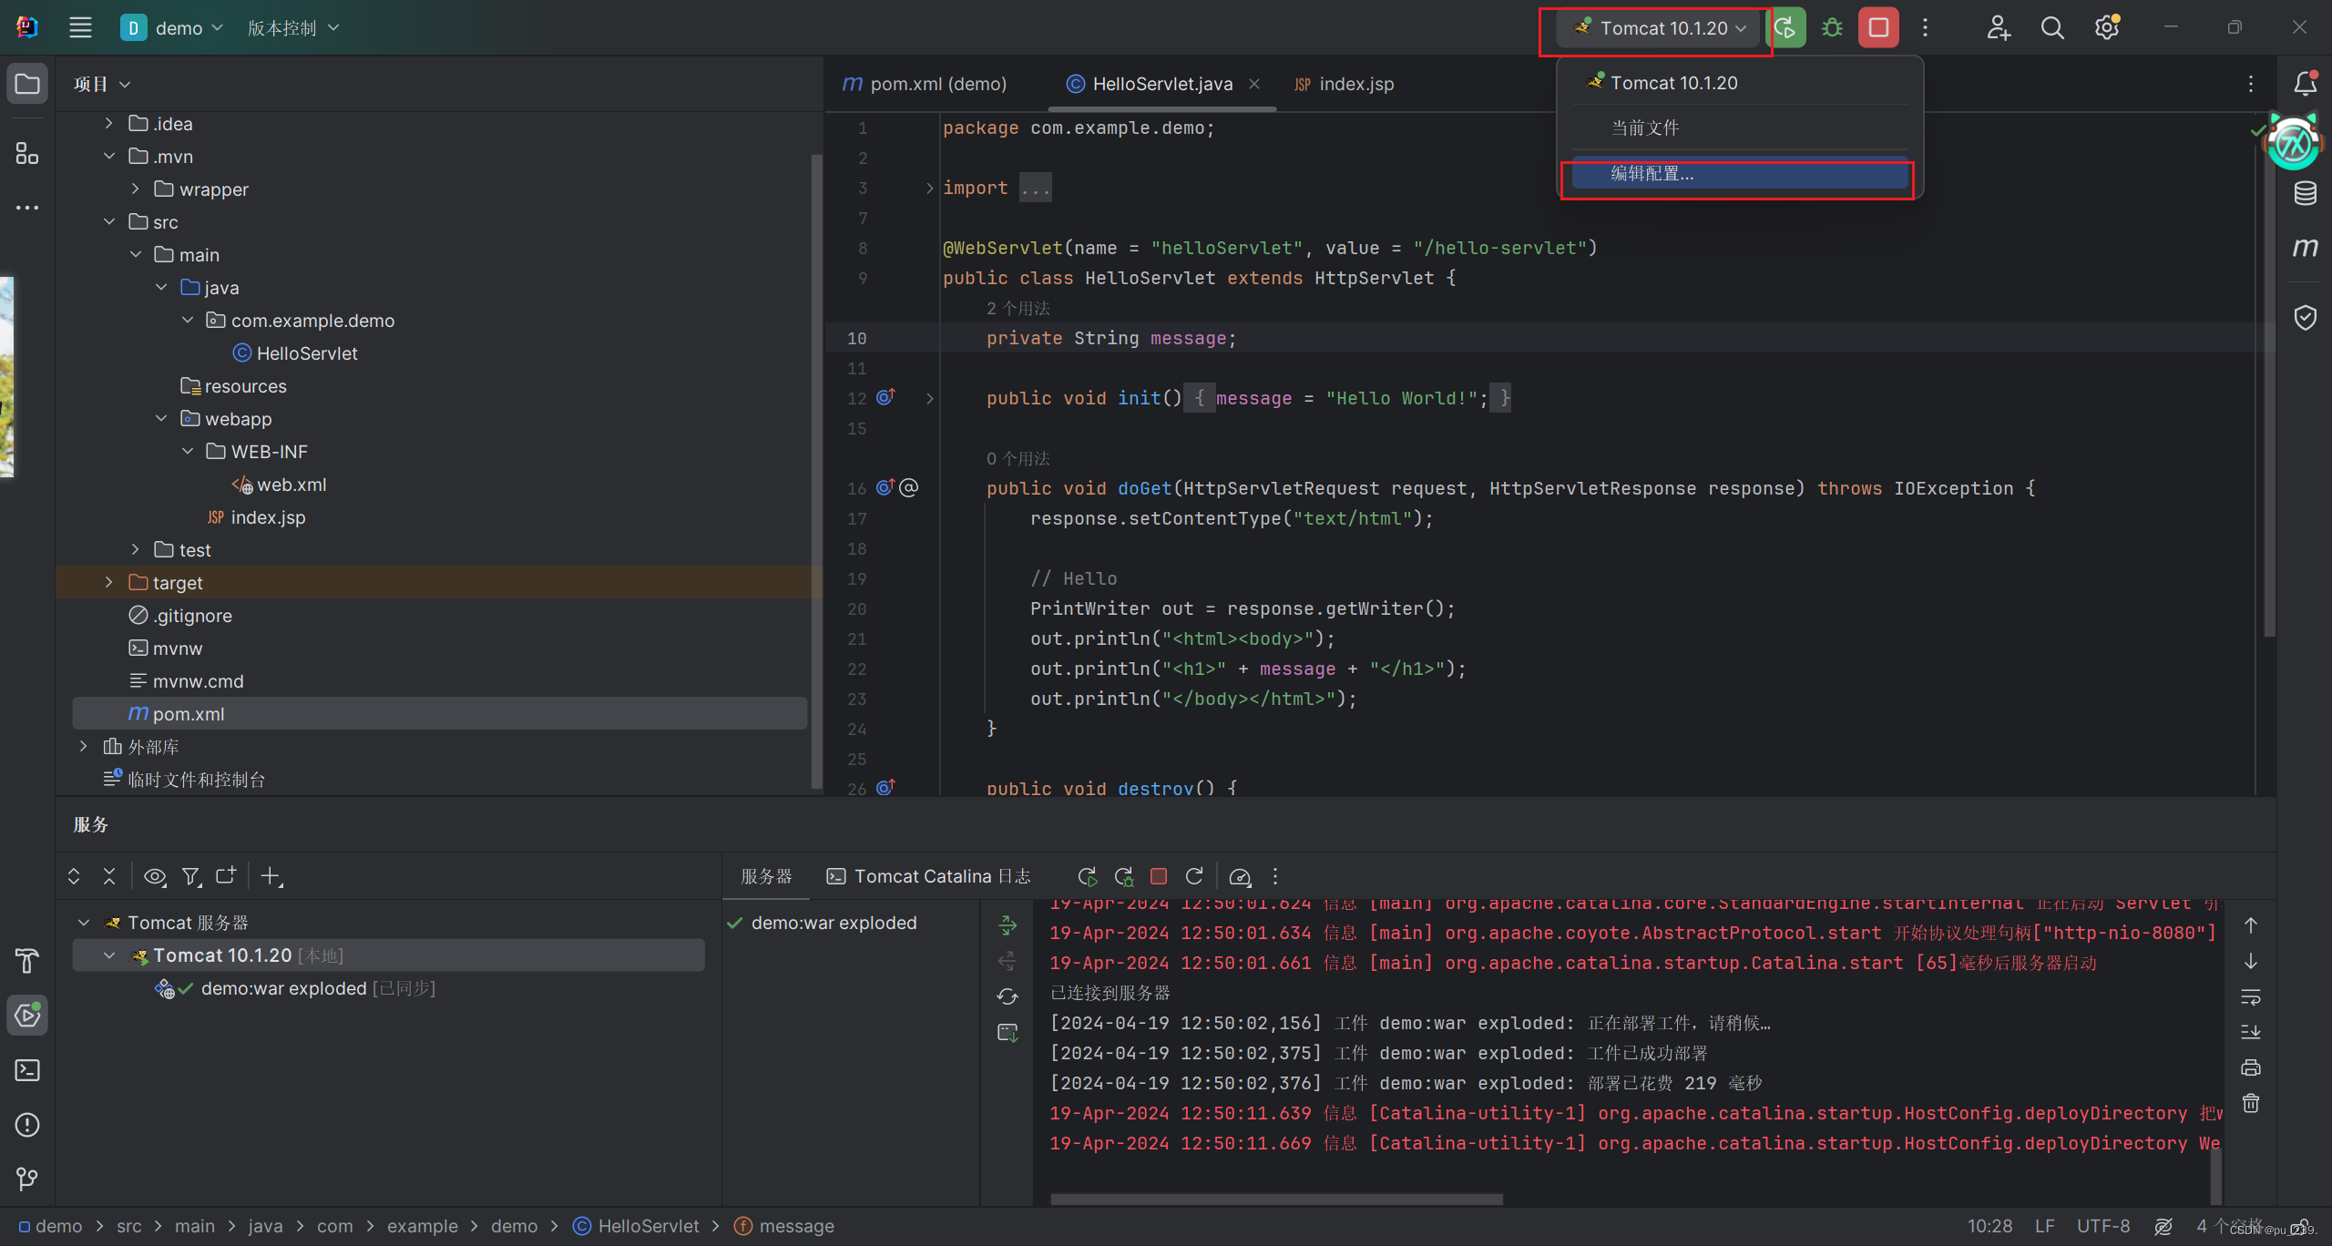Toggle the Show Options eye icon in Services
Screen dimensions: 2332x1246
click(154, 876)
